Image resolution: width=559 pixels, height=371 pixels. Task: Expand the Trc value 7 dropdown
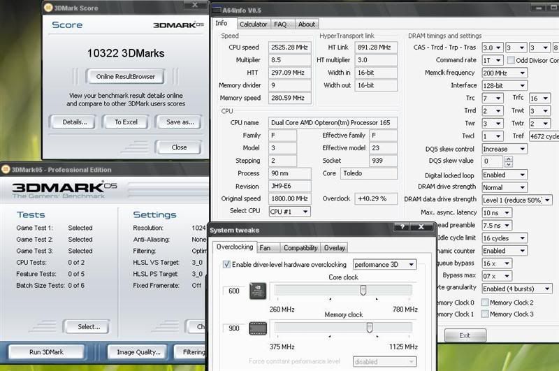tap(493, 98)
